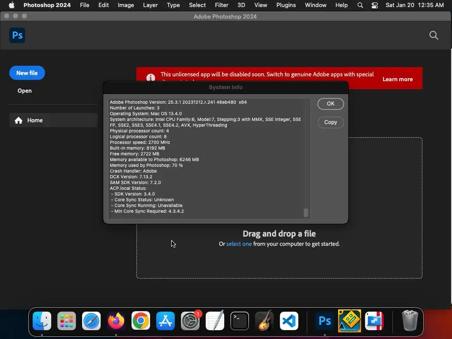Click the System Info text scrollbar thumb
This screenshot has height=339, width=452.
(x=306, y=213)
